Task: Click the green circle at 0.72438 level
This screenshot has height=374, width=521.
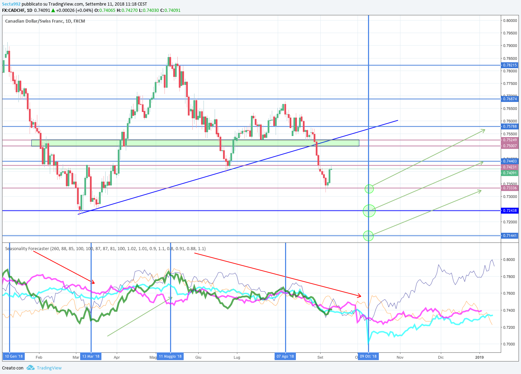Action: (x=369, y=210)
